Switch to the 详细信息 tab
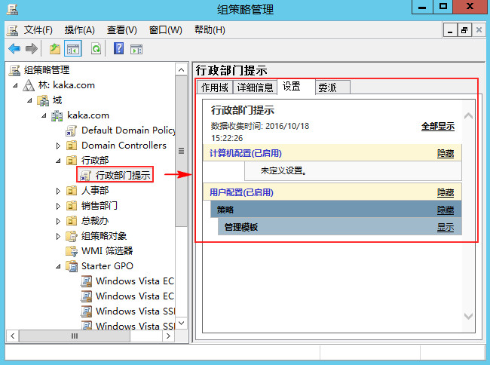 [x=255, y=87]
